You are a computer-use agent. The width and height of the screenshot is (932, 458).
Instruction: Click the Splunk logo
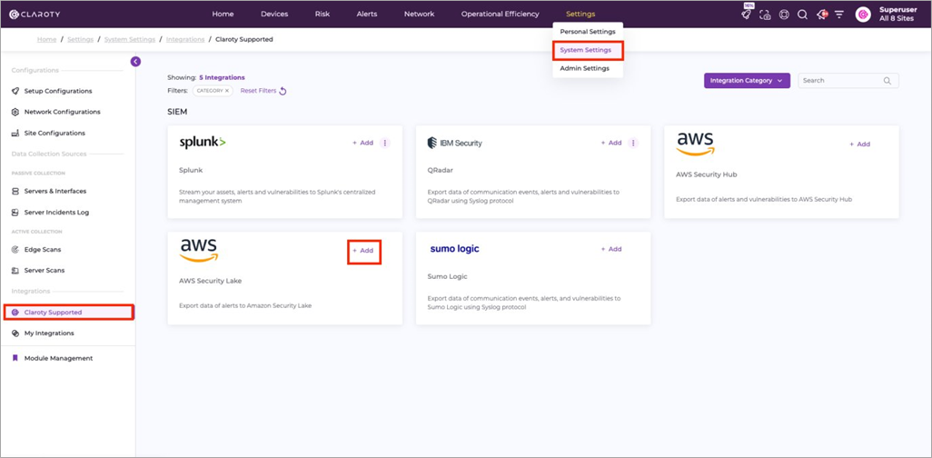point(203,143)
